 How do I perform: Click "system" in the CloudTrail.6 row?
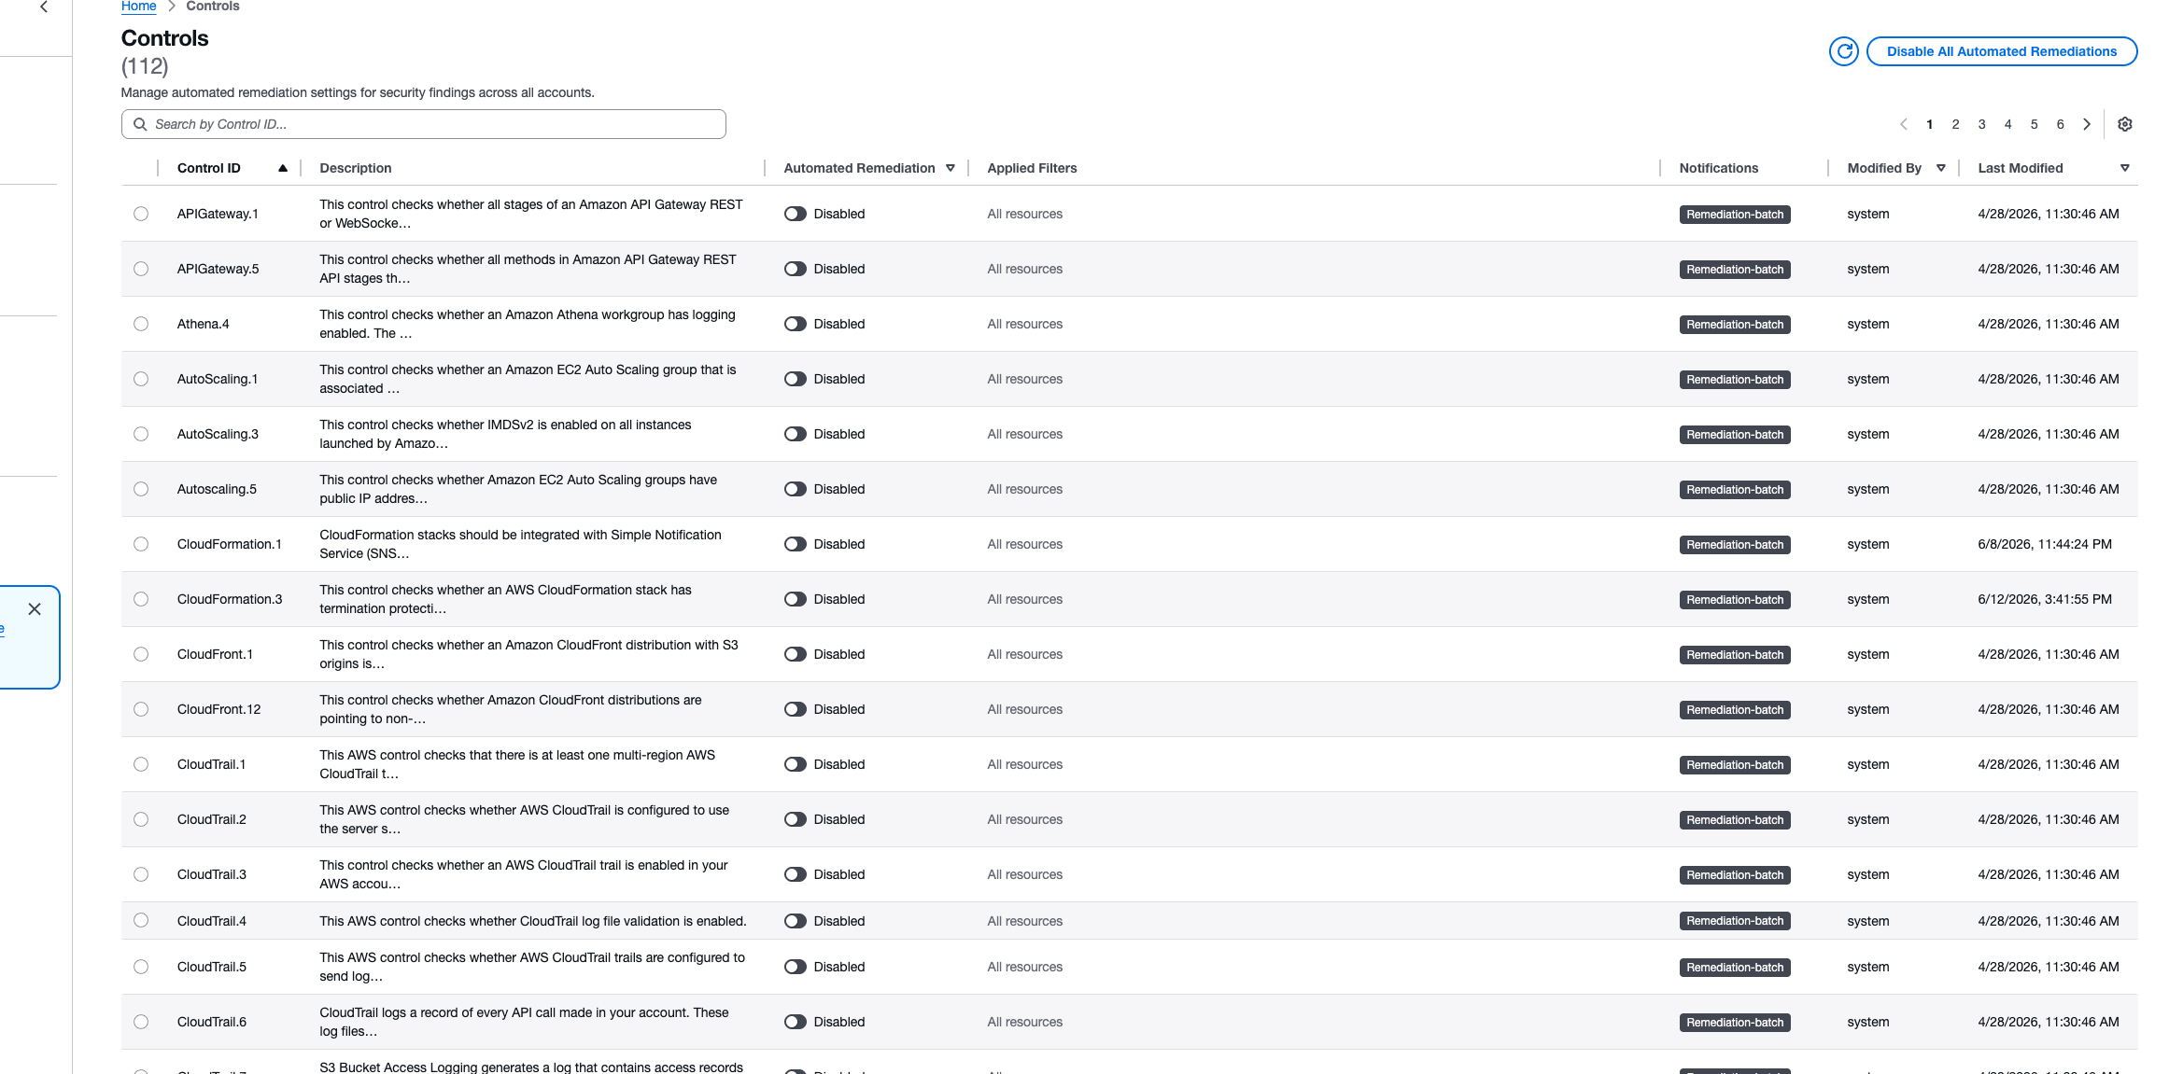[1868, 1022]
